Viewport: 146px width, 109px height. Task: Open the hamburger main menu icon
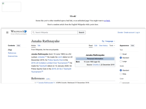click(7, 33)
